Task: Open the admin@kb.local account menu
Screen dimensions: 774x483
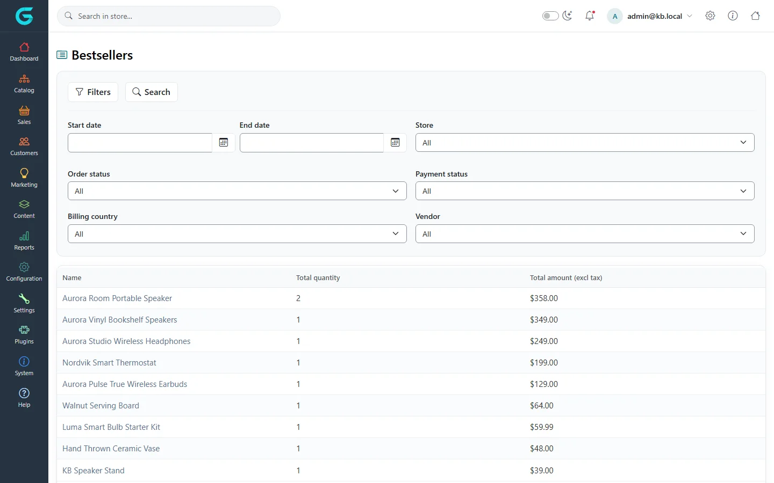Action: [x=650, y=16]
